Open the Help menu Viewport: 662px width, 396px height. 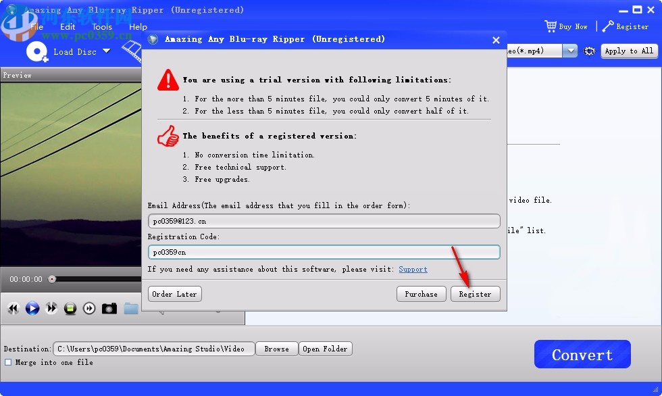pyautogui.click(x=138, y=26)
